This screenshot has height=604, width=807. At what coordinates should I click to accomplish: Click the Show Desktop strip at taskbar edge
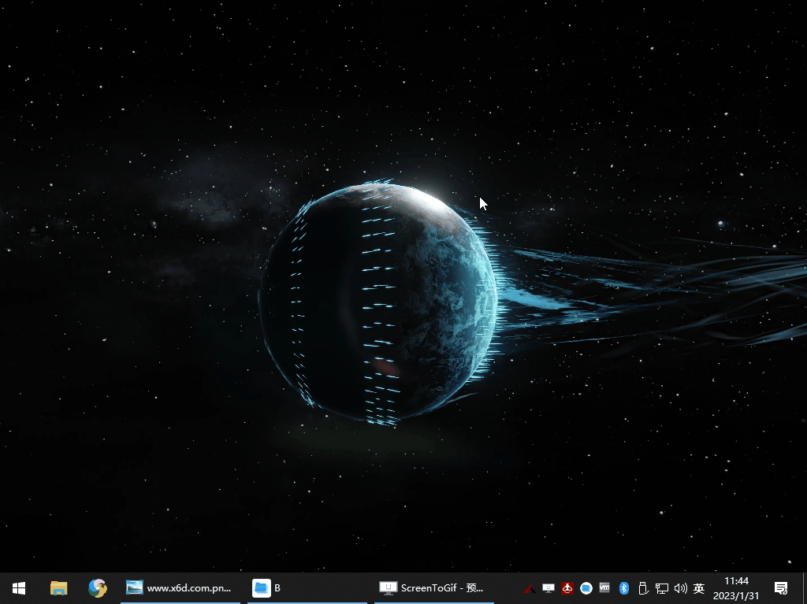pos(804,588)
